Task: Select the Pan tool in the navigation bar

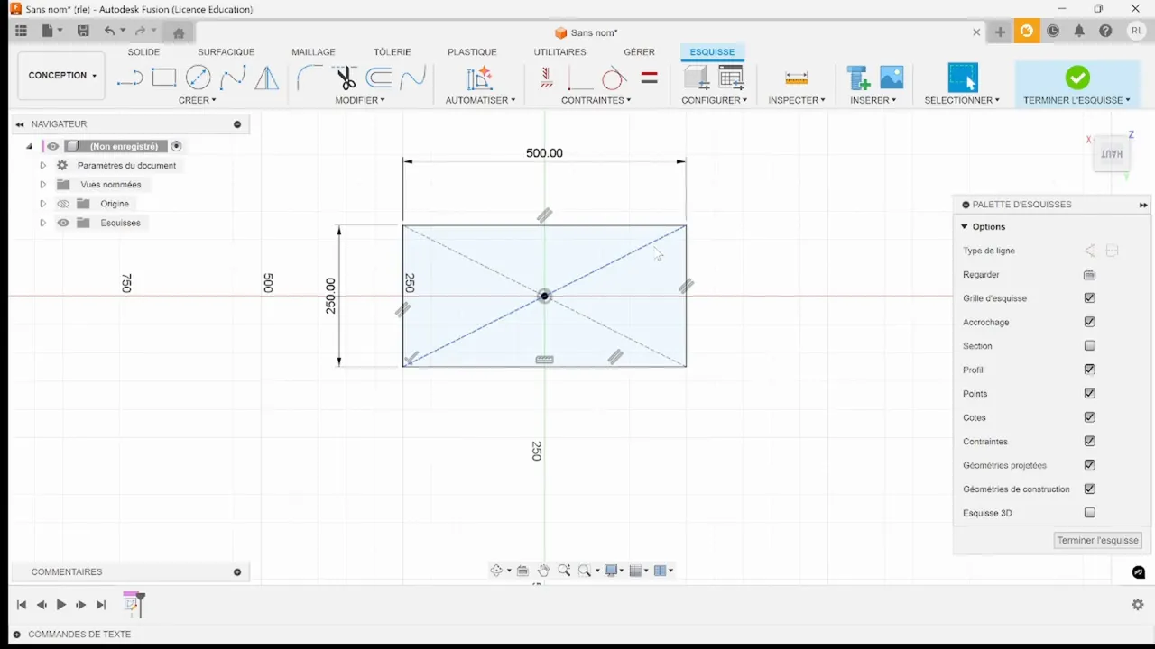Action: [543, 570]
